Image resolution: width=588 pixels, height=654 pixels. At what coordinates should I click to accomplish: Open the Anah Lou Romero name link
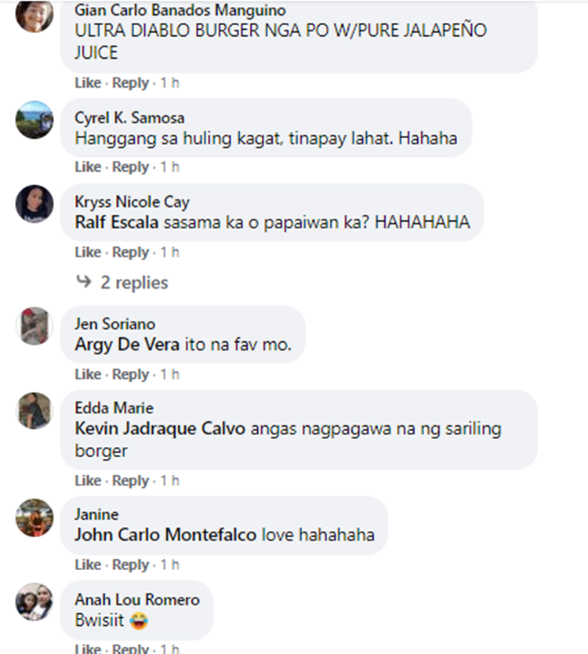[x=137, y=600]
